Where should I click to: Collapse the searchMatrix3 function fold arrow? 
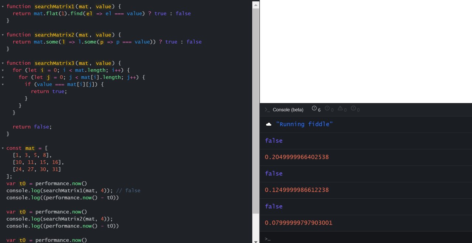click(3, 63)
